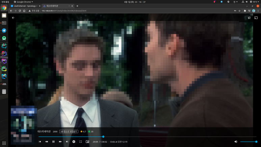This screenshot has width=261, height=147.
Task: Show all applications grid
Action: tap(4, 143)
